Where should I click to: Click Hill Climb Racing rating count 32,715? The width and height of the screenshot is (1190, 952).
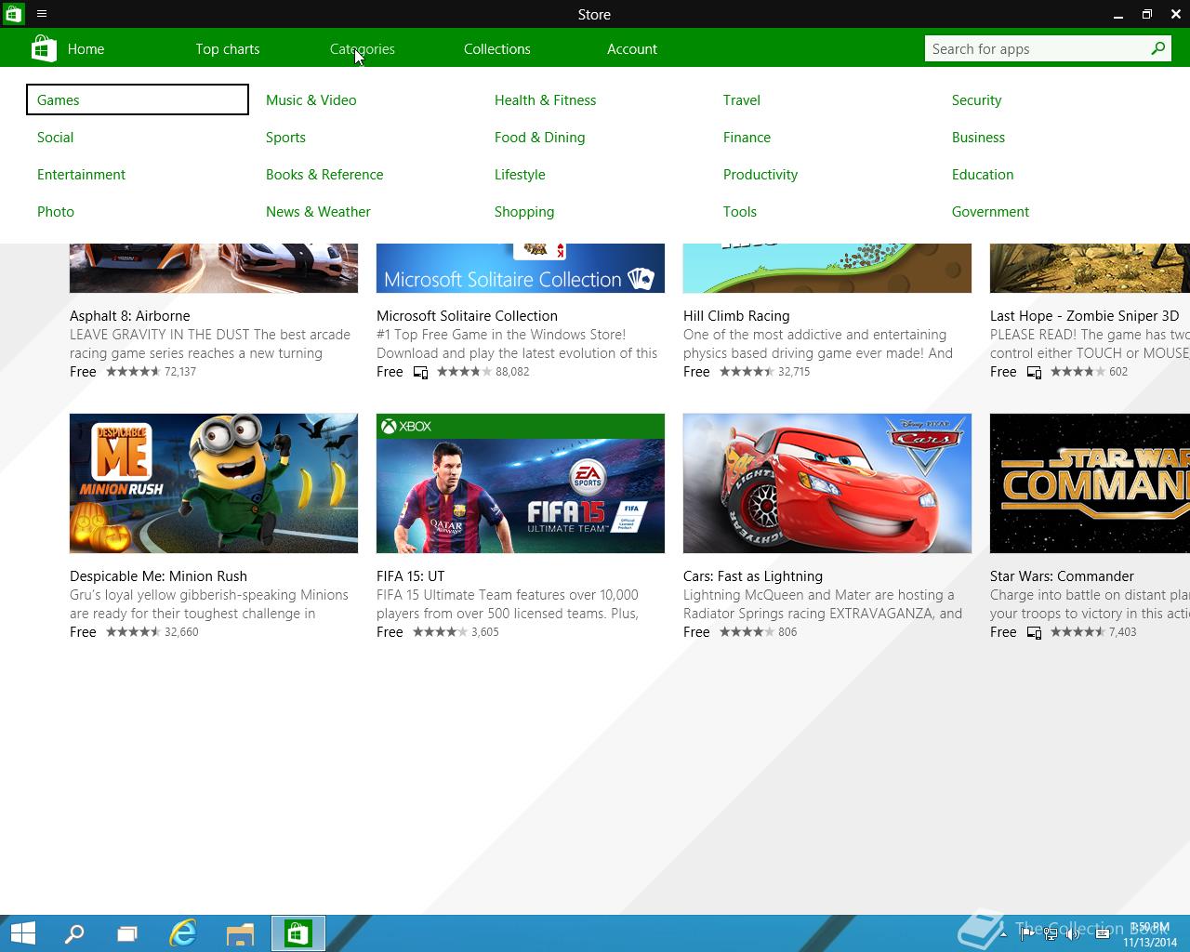click(794, 372)
